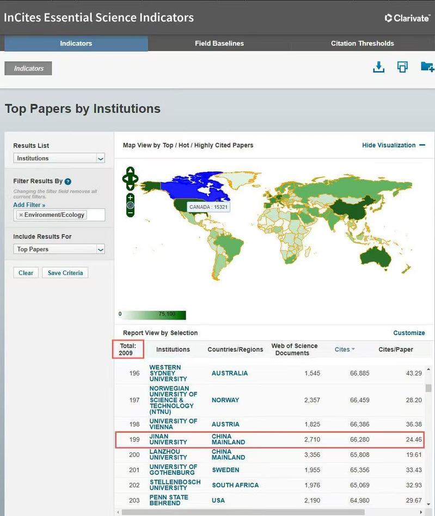Open Lanzhou University link
The image size is (435, 516).
(168, 454)
